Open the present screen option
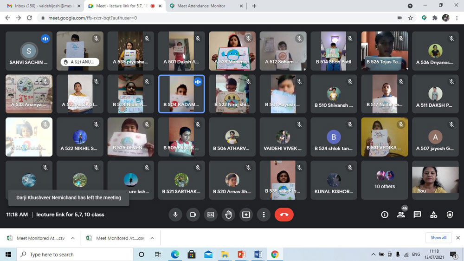Screen dimensions: 464x261 (x=246, y=215)
